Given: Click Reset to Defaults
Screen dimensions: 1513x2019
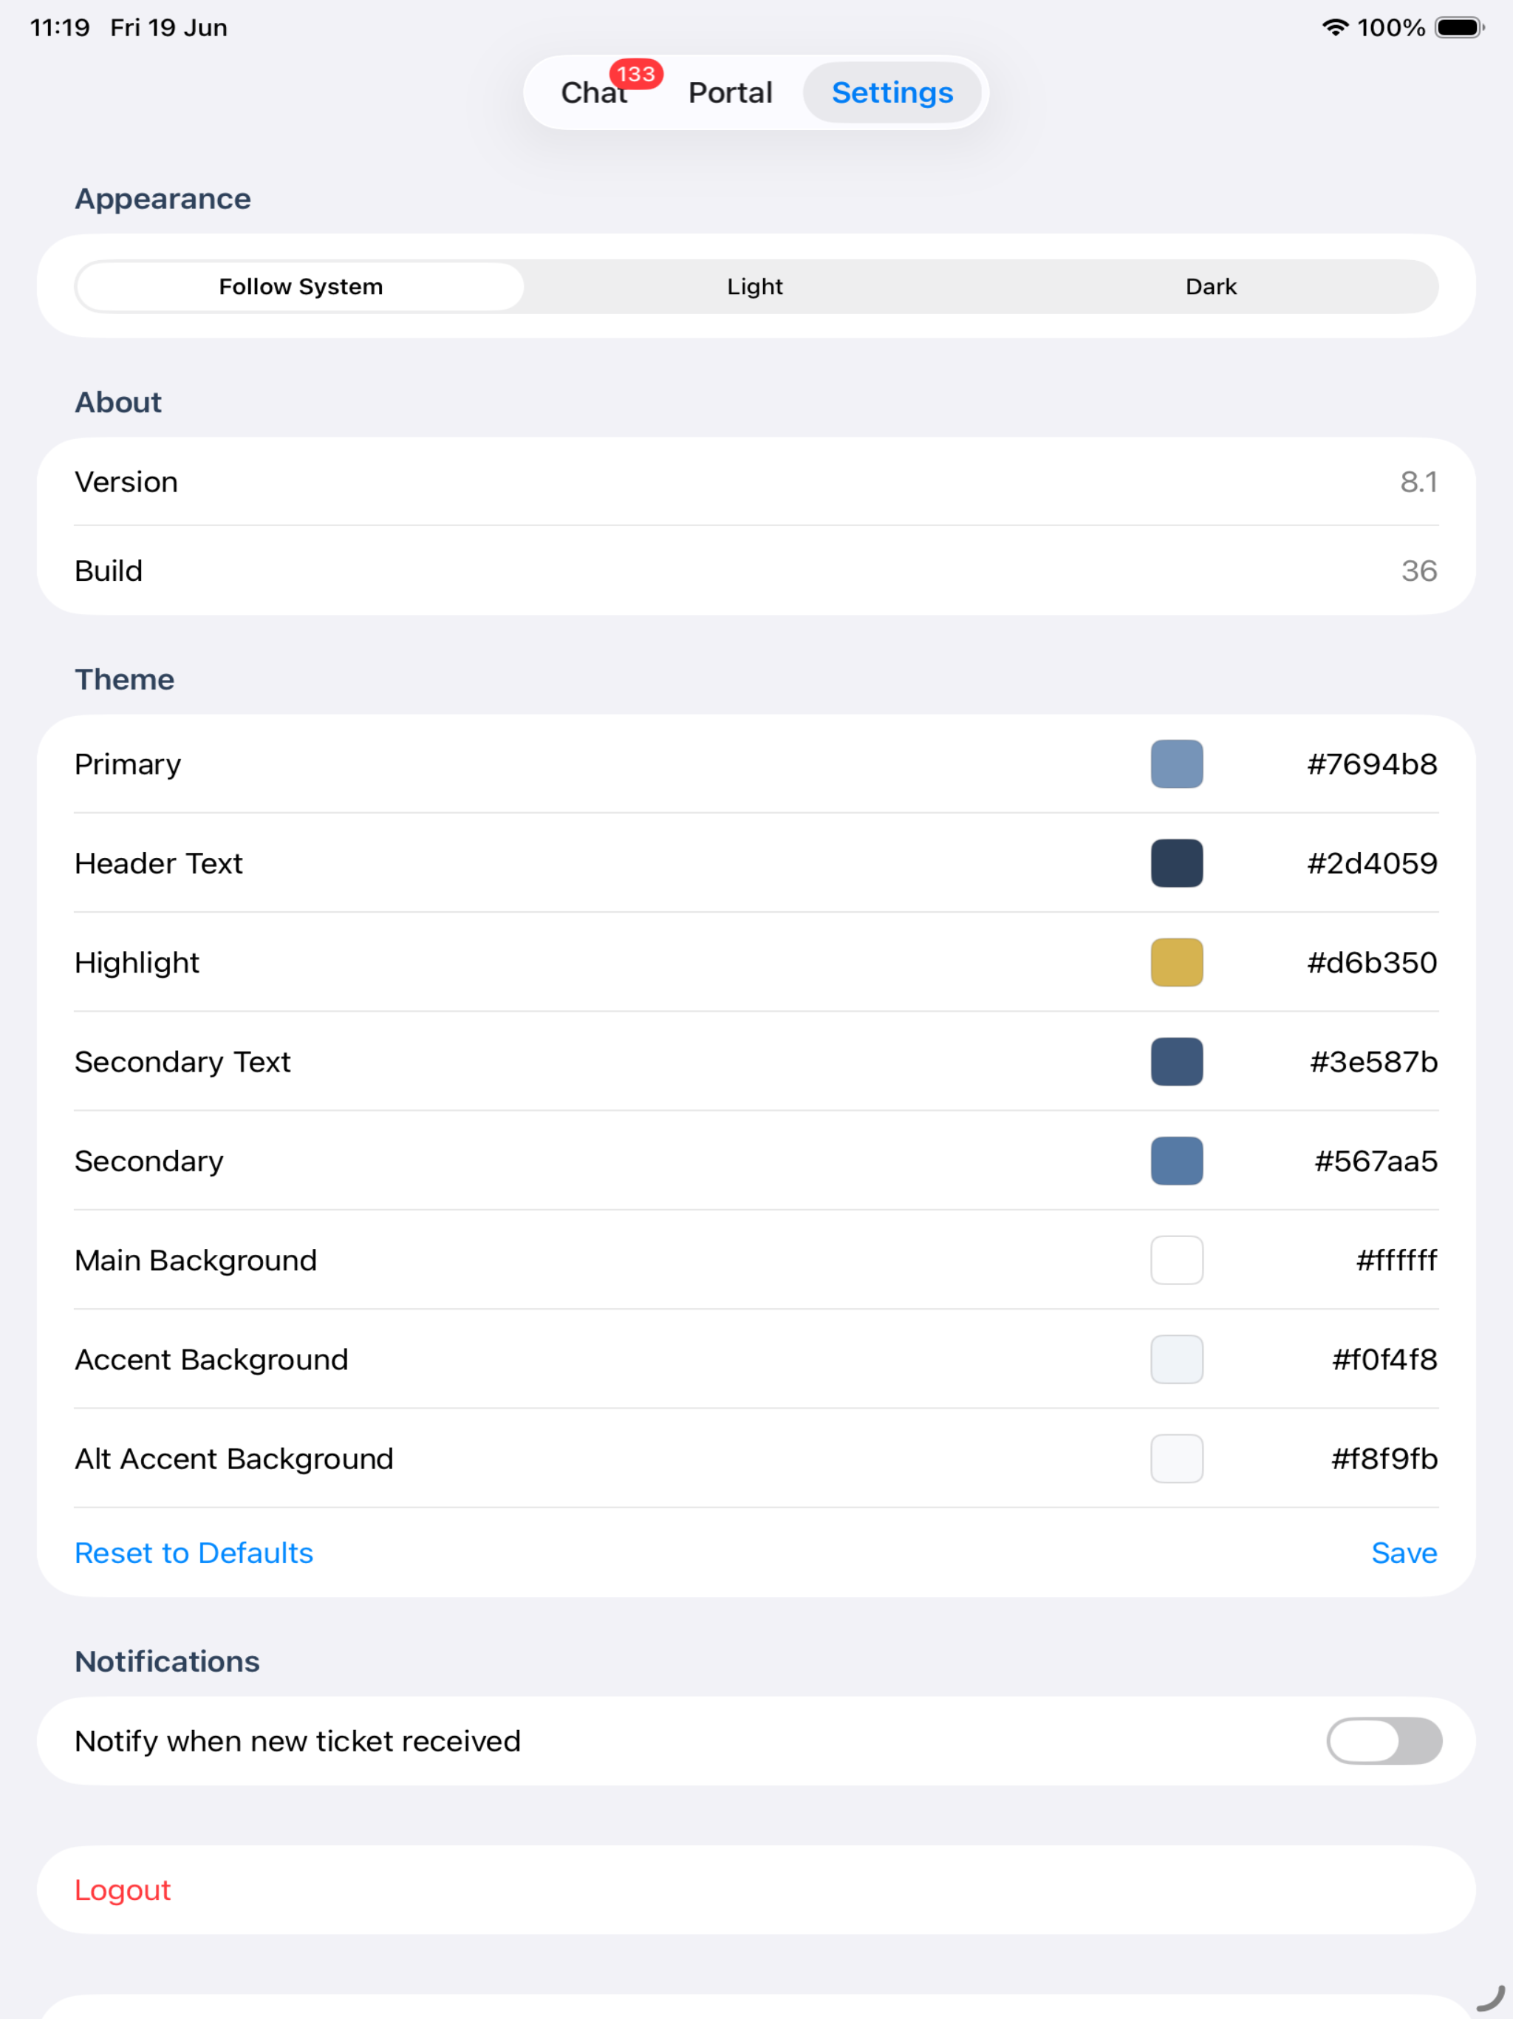Looking at the screenshot, I should (194, 1553).
